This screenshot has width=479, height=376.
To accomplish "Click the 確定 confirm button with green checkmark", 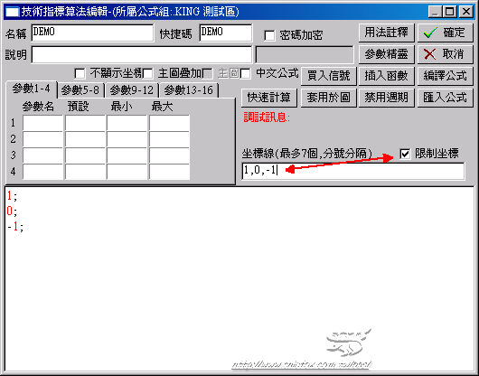I will point(446,33).
